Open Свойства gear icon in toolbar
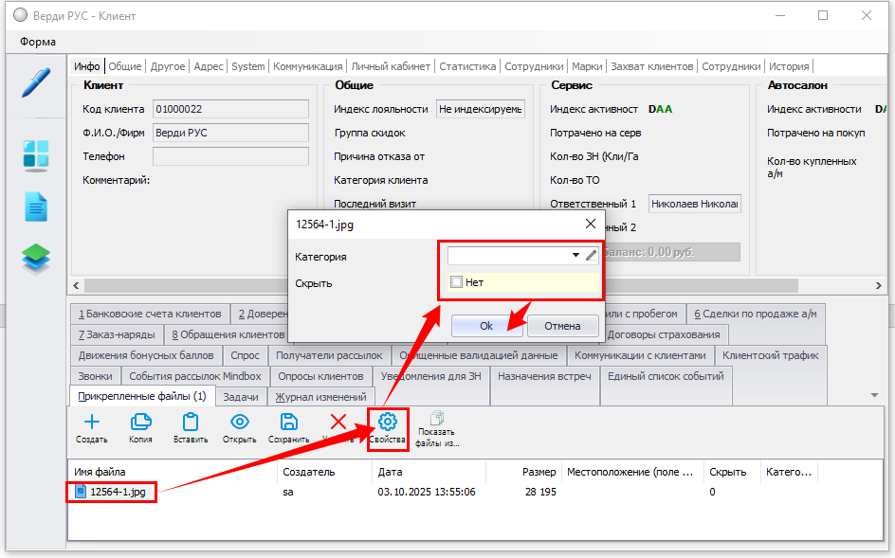Viewport: 895px width, 558px height. (387, 427)
